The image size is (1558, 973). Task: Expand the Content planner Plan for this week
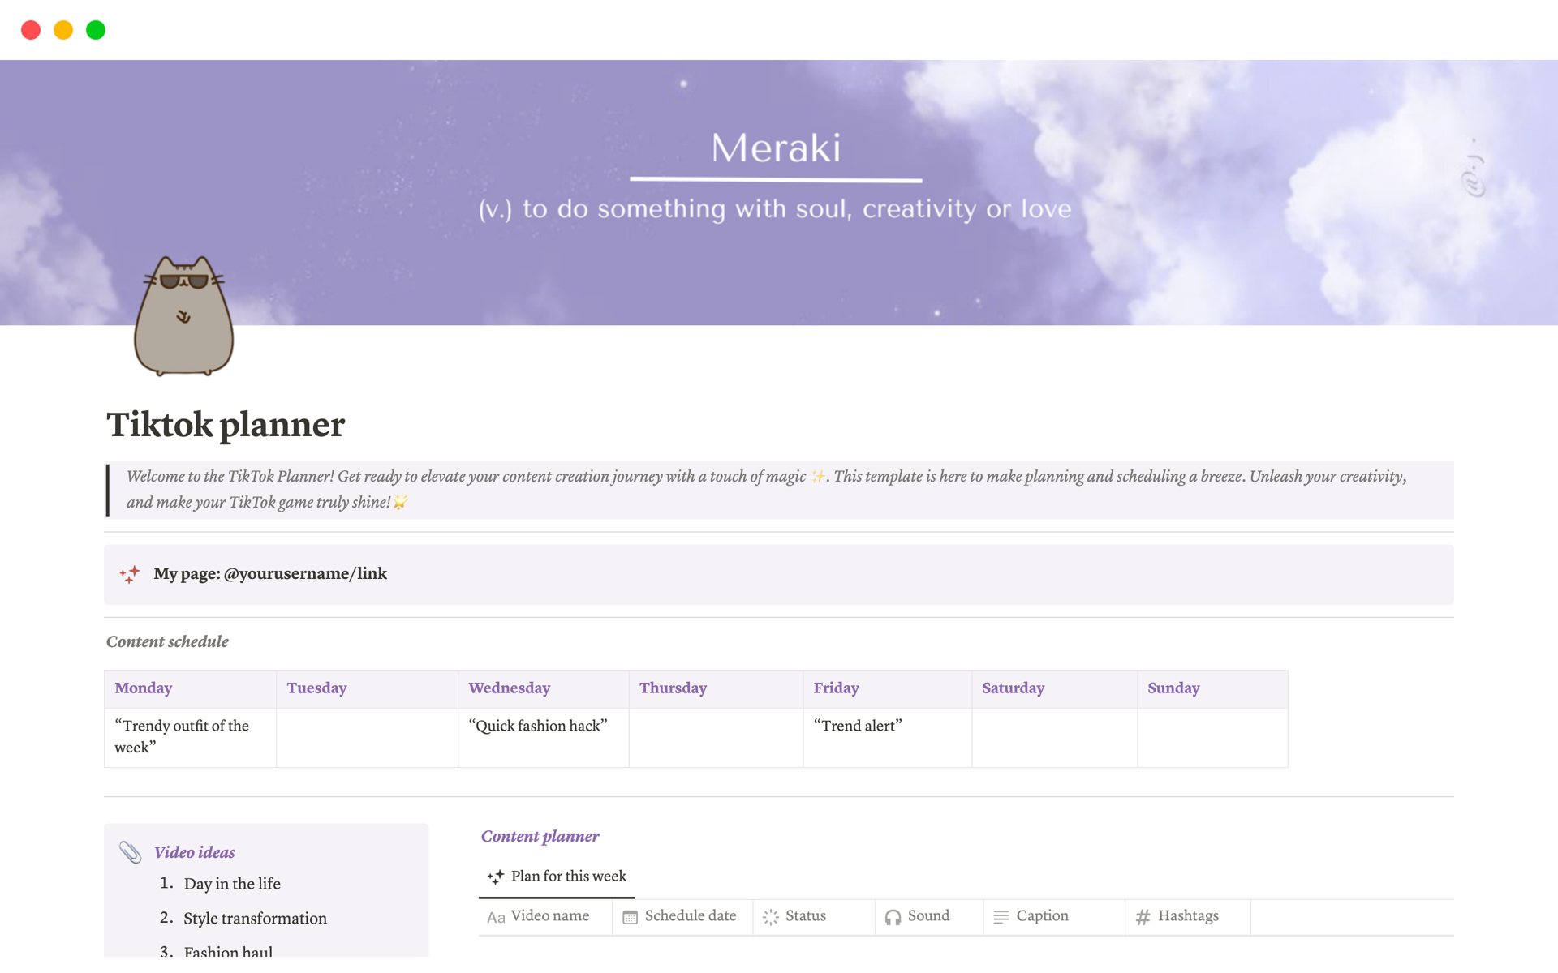[x=567, y=874]
